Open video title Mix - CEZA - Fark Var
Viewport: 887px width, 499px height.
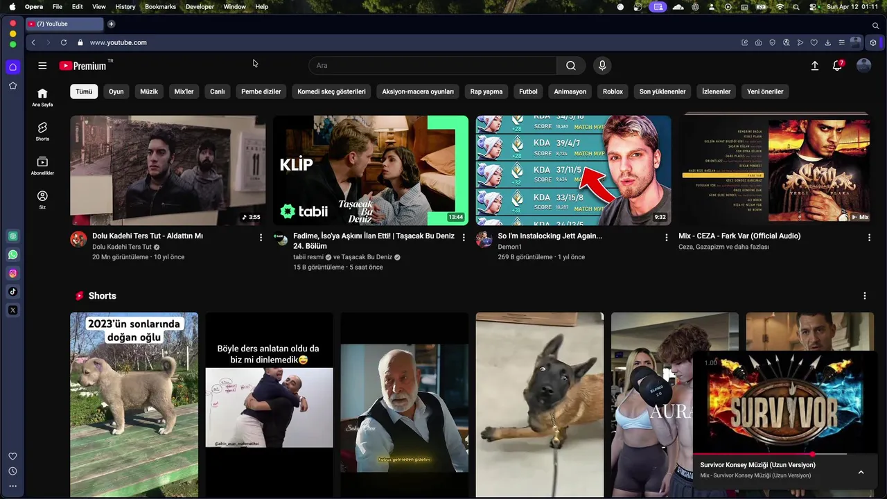739,236
